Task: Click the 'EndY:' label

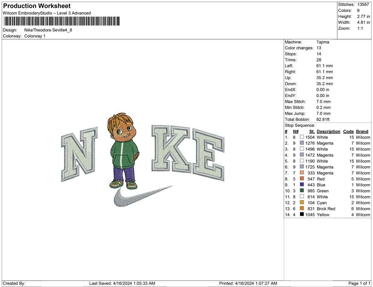Action: (290, 95)
